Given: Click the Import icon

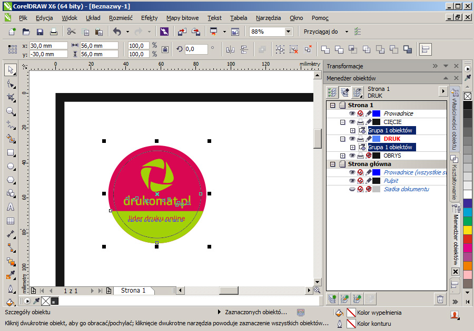Looking at the screenshot, I should [x=182, y=32].
